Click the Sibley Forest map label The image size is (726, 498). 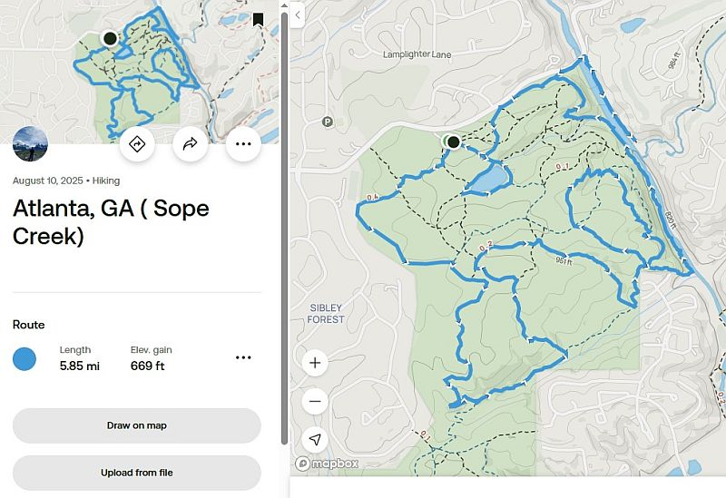326,314
